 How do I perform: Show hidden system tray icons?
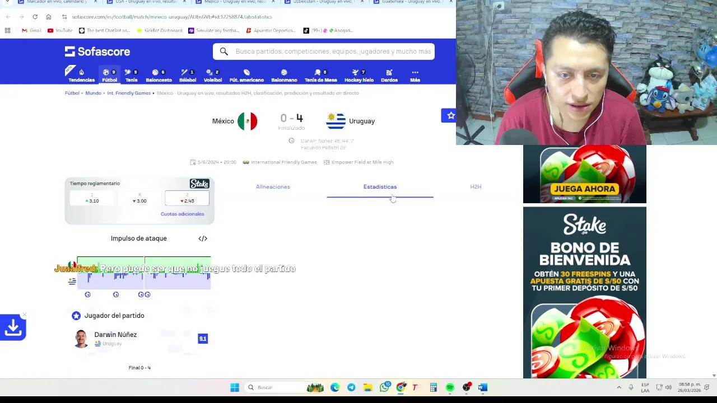pos(619,387)
